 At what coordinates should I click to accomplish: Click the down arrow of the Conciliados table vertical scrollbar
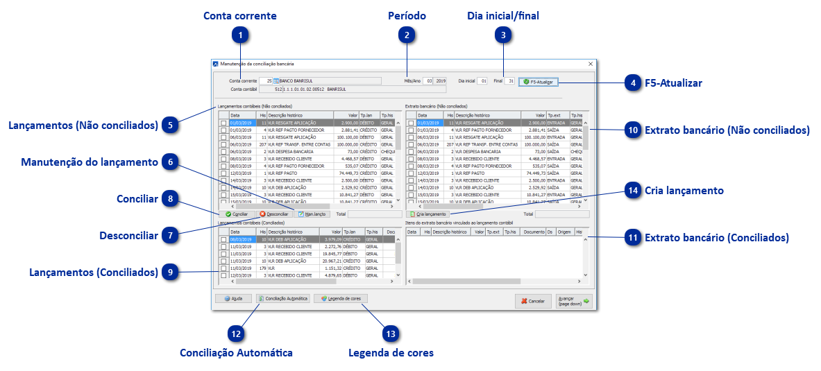(x=398, y=275)
